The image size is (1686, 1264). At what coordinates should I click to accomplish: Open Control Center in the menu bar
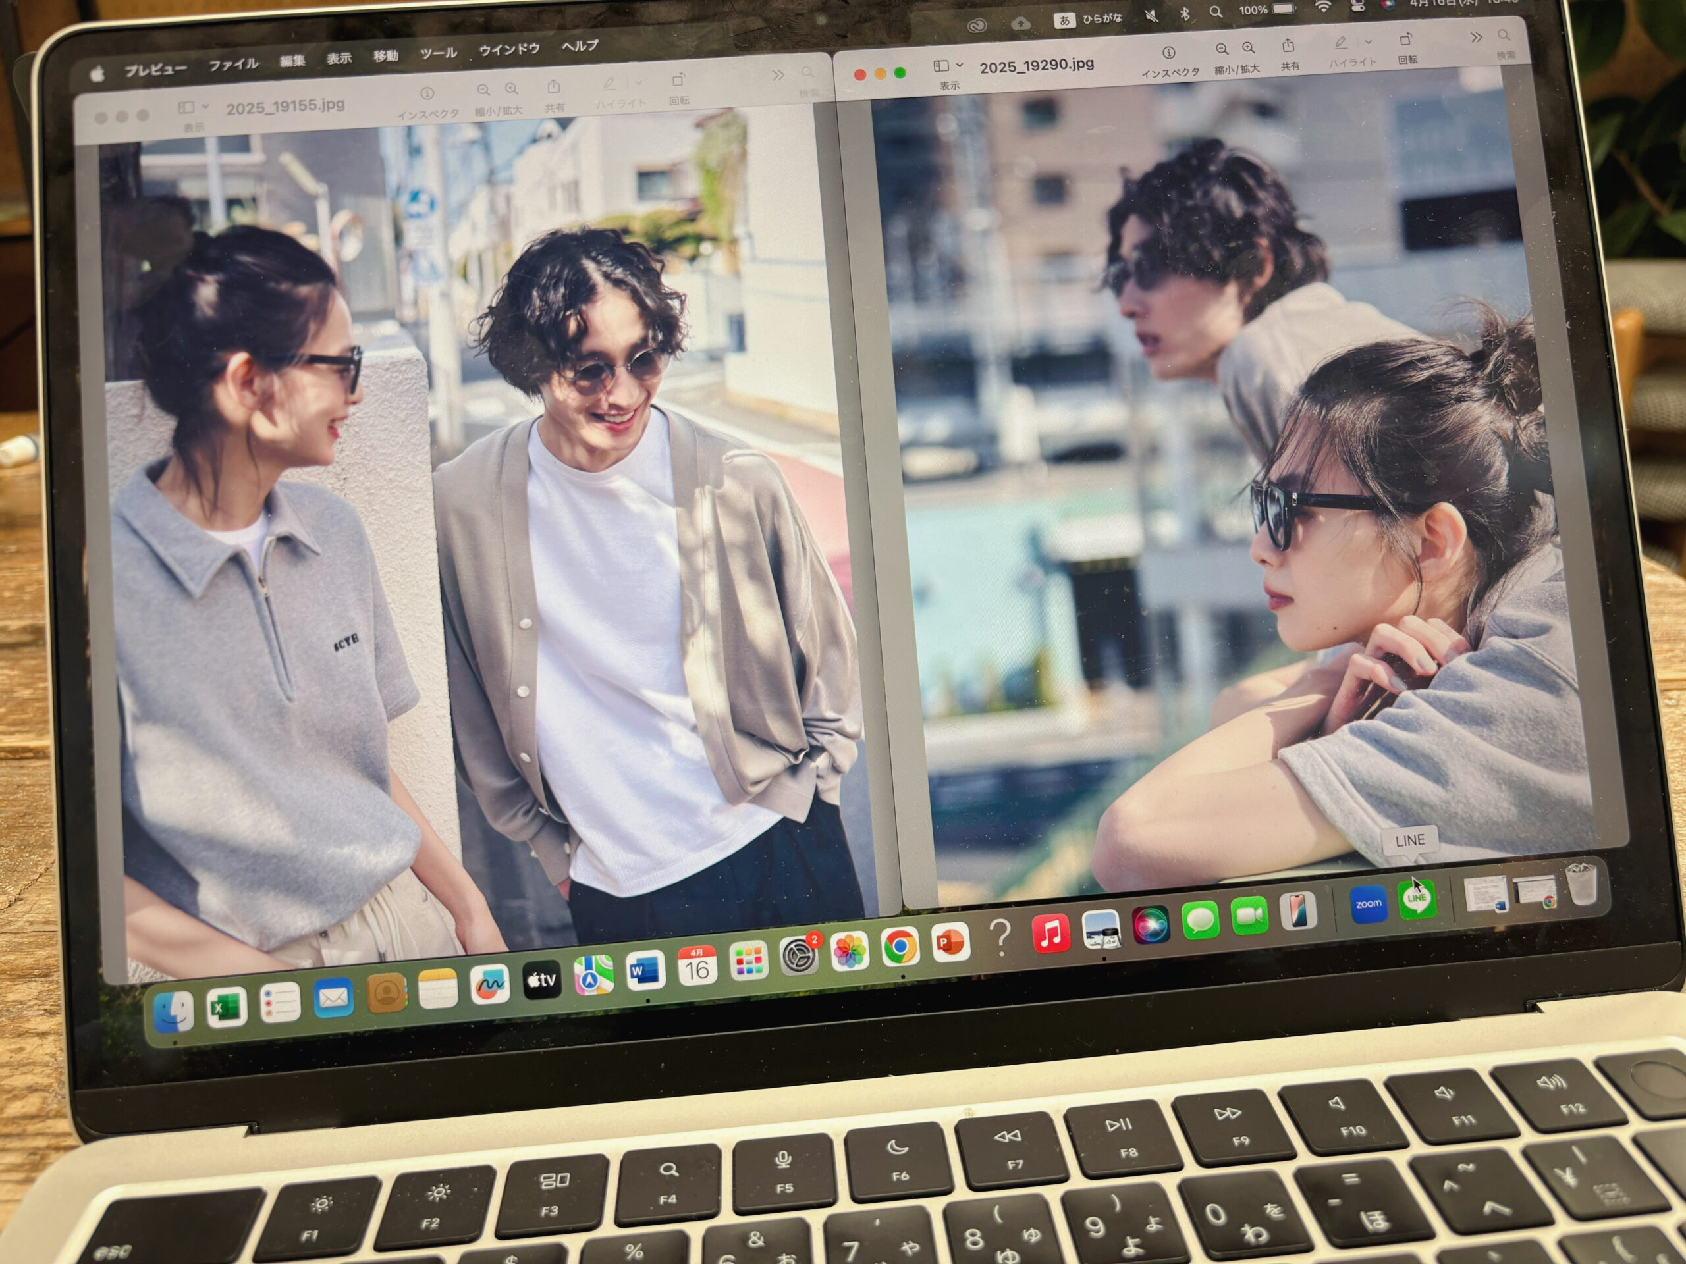[x=1357, y=5]
